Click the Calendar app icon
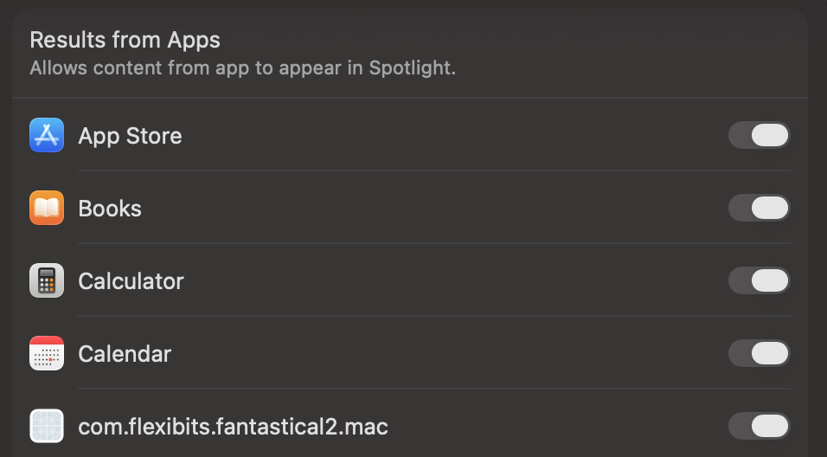Image resolution: width=827 pixels, height=457 pixels. [x=47, y=354]
